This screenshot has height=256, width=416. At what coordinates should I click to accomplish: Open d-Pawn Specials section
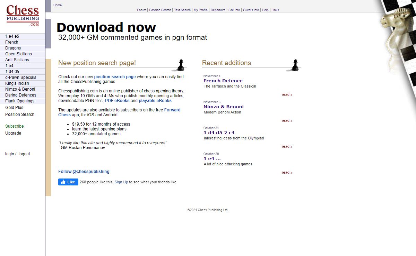23,77
